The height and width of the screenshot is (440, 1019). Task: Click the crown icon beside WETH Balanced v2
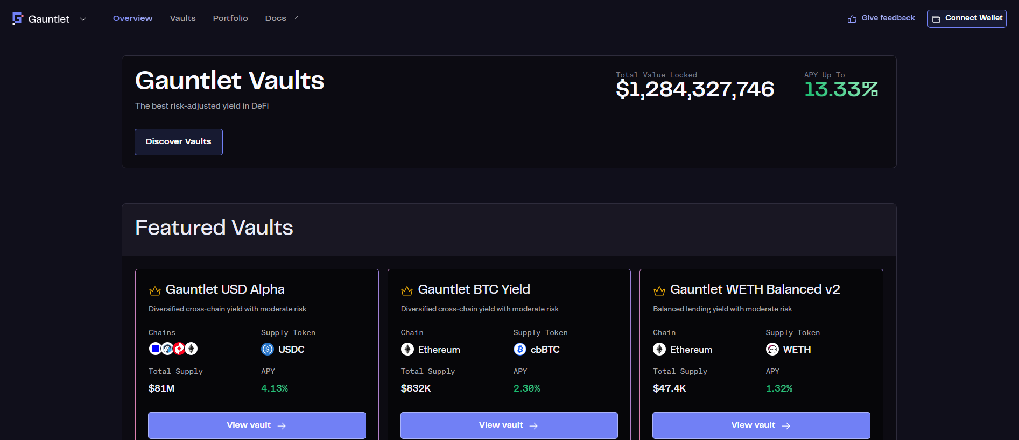point(659,290)
